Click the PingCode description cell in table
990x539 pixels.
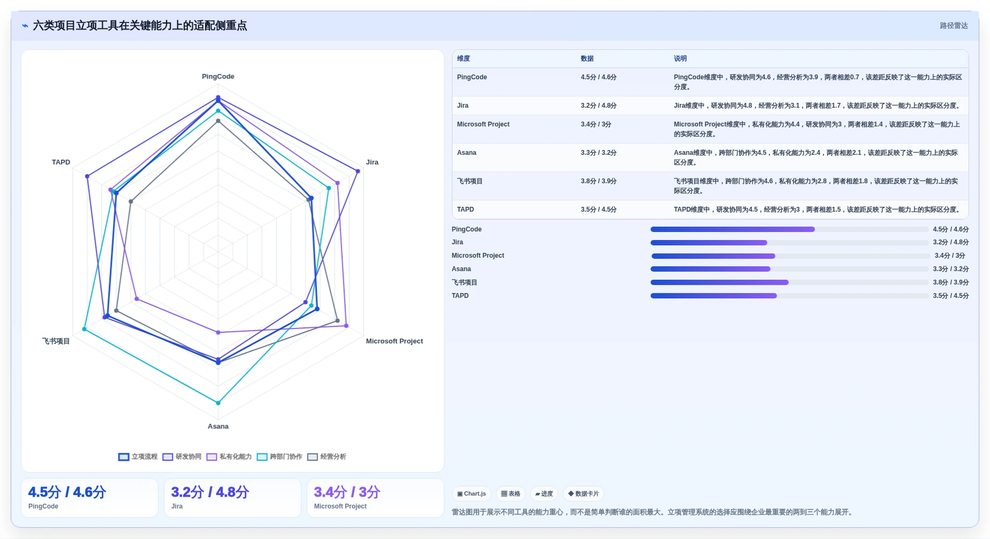(x=818, y=82)
